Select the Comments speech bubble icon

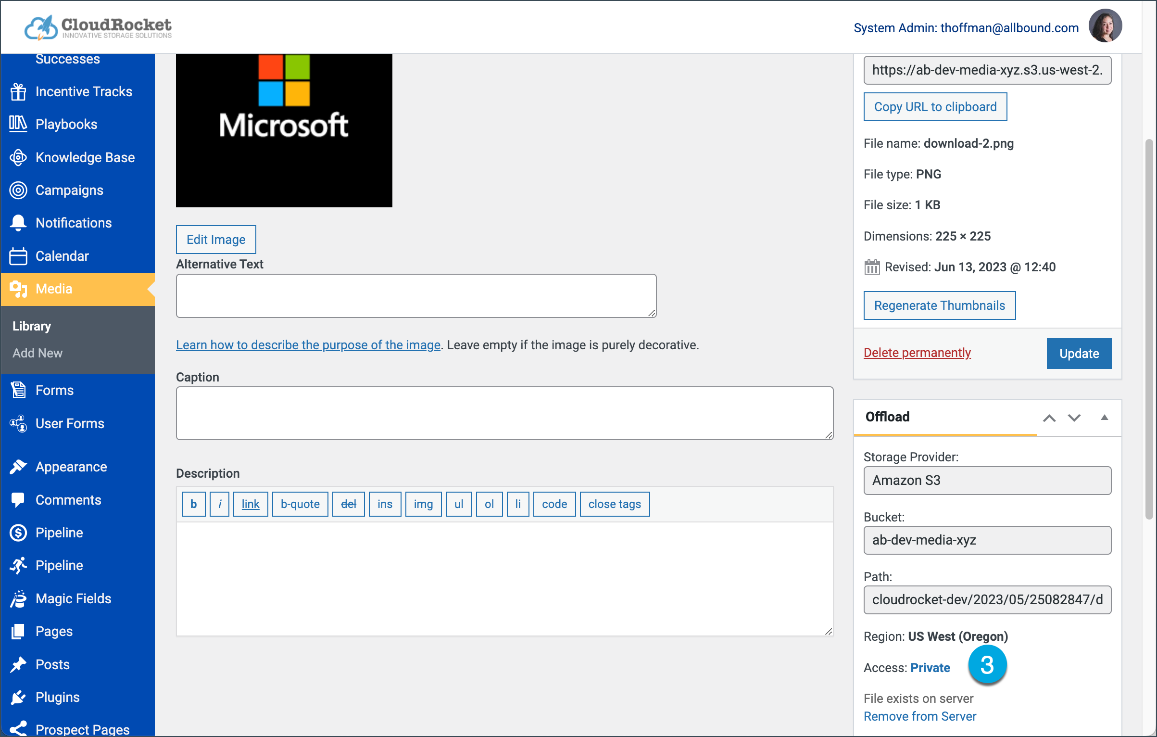pyautogui.click(x=18, y=500)
